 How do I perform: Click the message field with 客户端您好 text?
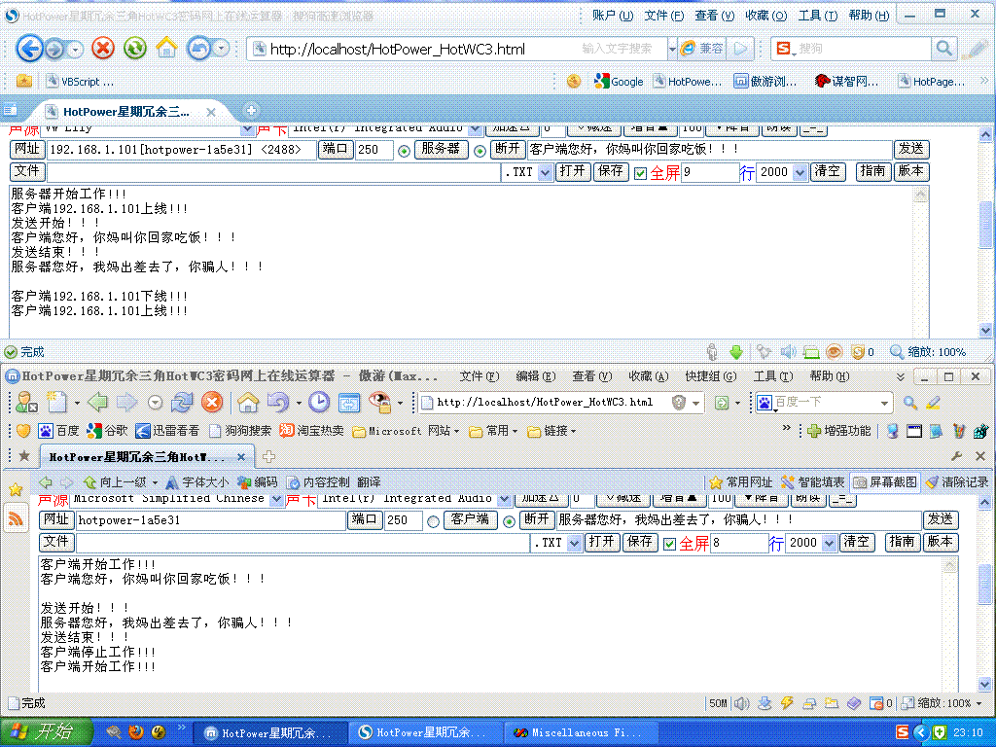pyautogui.click(x=710, y=150)
